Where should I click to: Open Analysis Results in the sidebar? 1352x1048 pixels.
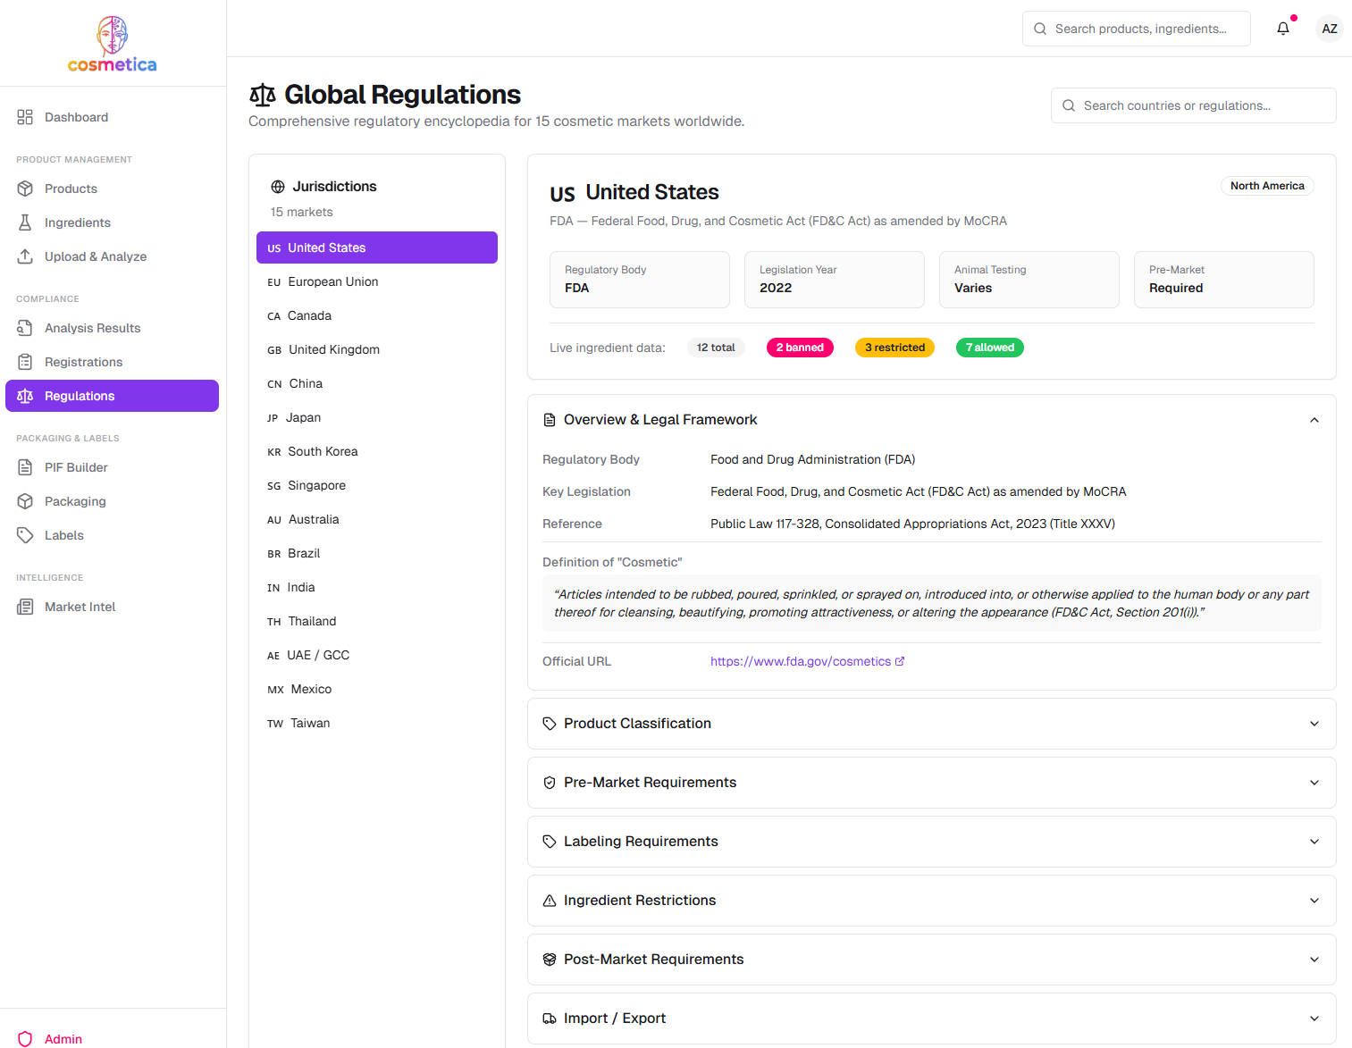tap(92, 328)
